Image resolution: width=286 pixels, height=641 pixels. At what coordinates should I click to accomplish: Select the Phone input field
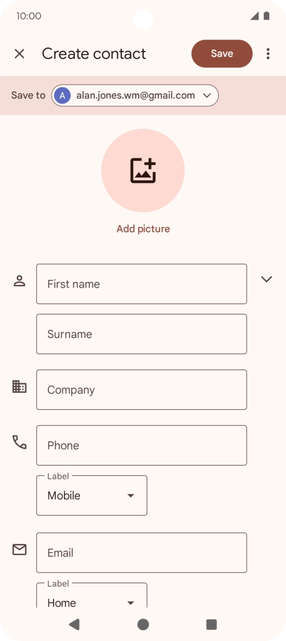pyautogui.click(x=141, y=445)
